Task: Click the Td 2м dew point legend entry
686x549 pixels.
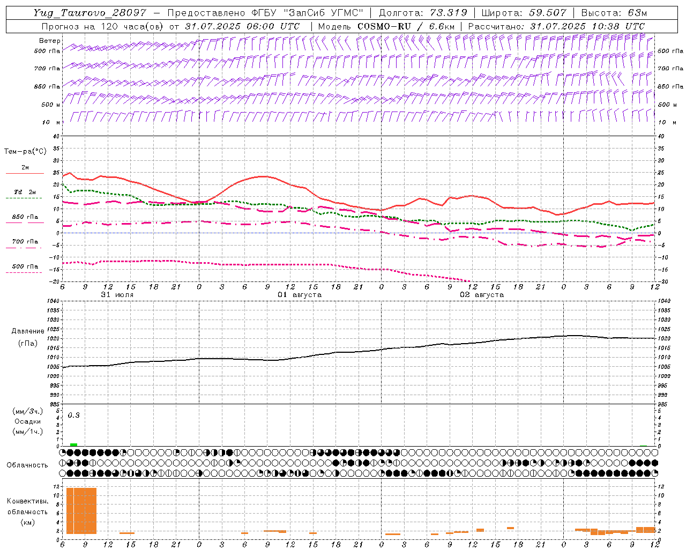Action: tap(25, 192)
